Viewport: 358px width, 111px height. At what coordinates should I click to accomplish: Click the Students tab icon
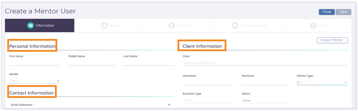tap(171, 26)
